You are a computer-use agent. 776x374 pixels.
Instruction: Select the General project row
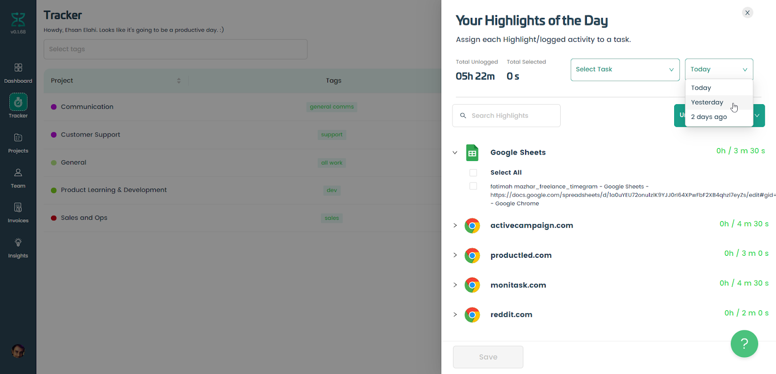tap(242, 162)
